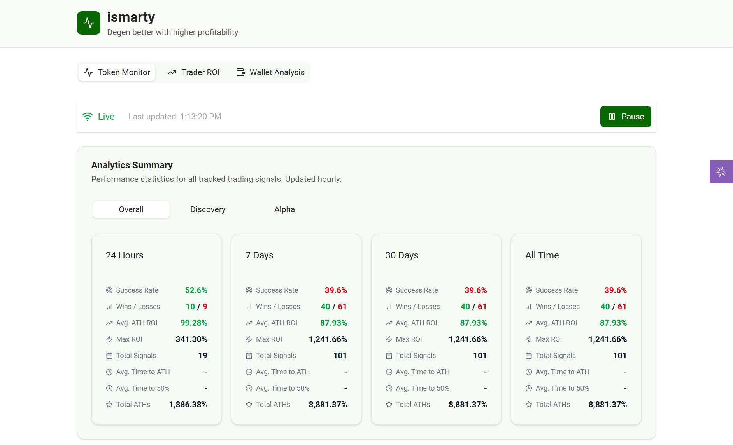The image size is (733, 445).
Task: Click the Last updated timestamp text
Action: click(x=175, y=117)
